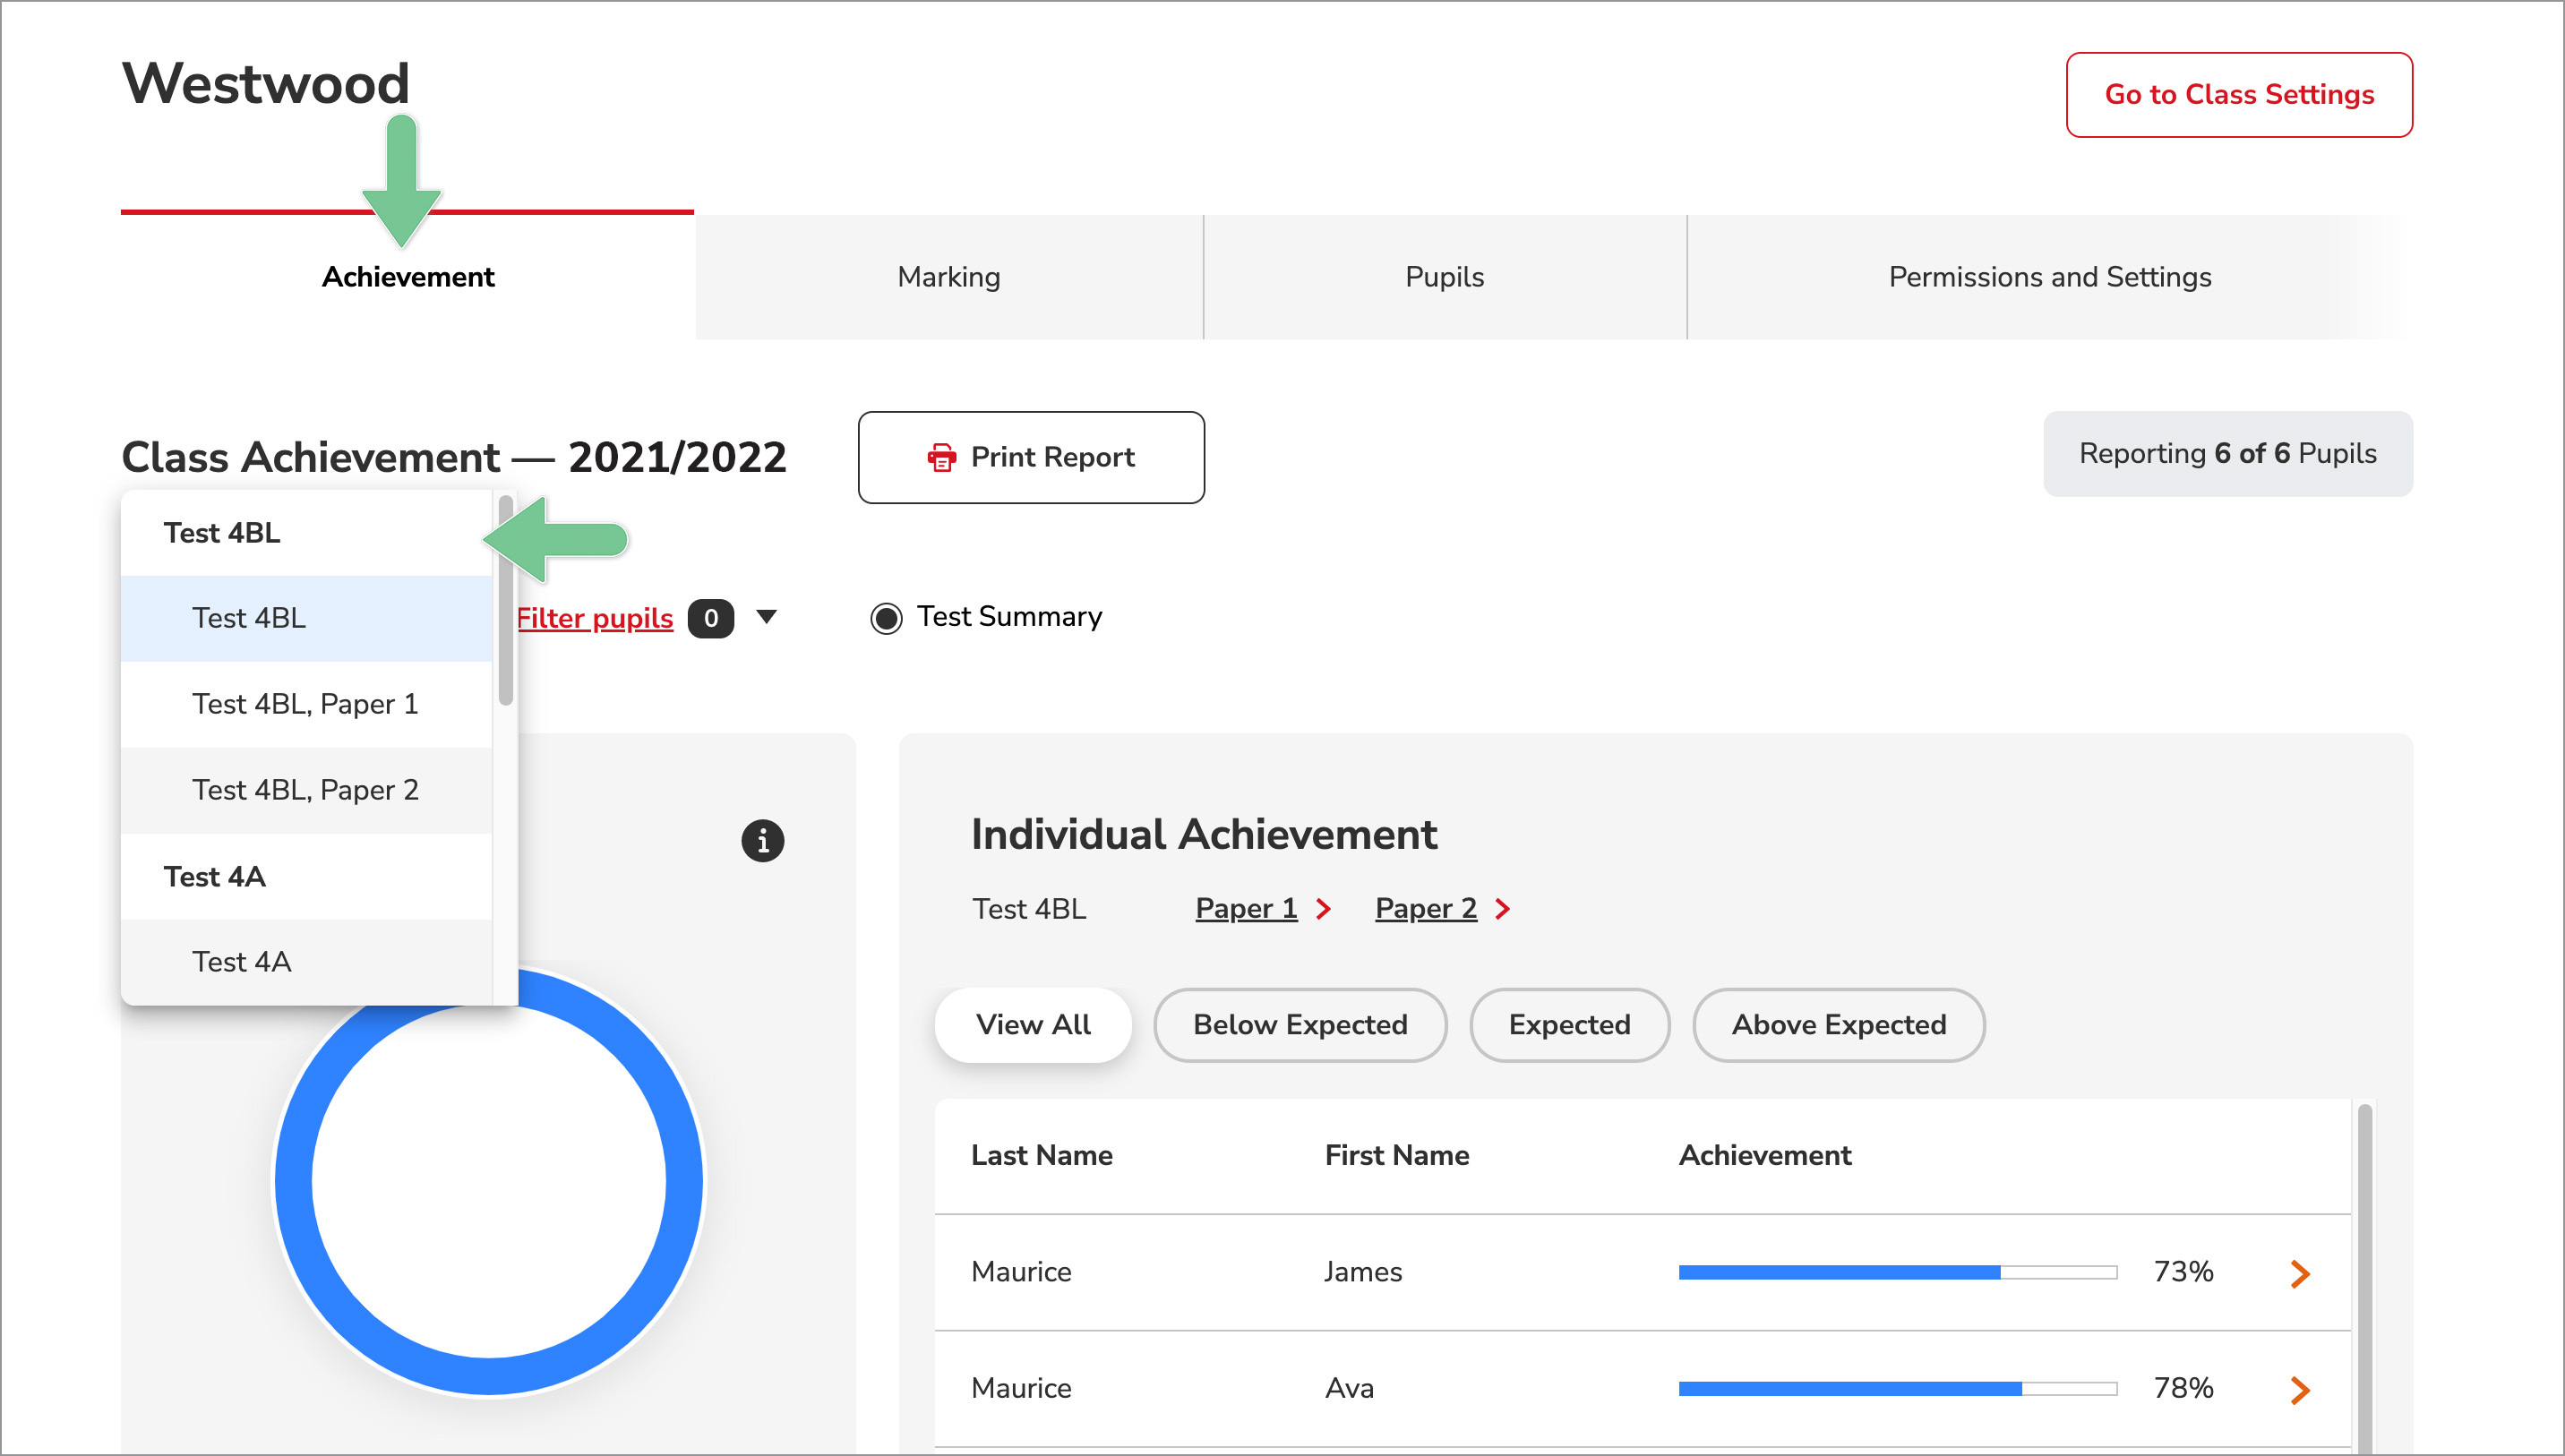Screen dimensions: 2565x1456
Task: Click the red chevron next to Paper 2
Action: pos(1502,908)
